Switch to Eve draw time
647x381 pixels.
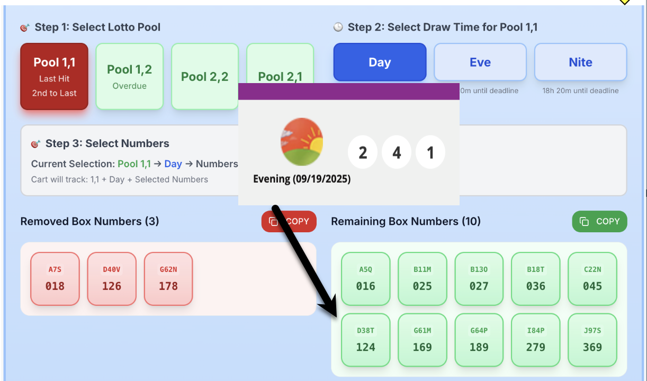click(x=480, y=62)
